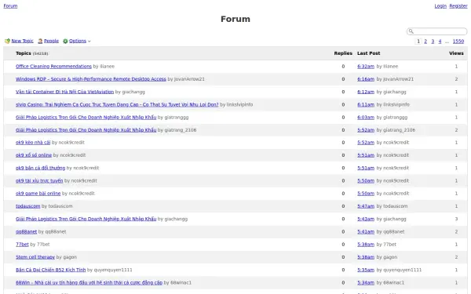The width and height of the screenshot is (471, 294).
Task: Click the Views column header
Action: point(456,53)
